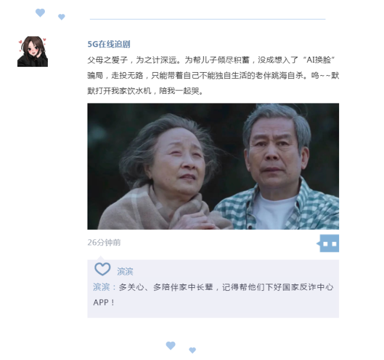This screenshot has width=384, height=360.
Task: Click the APP！ text in the comment
Action: click(x=104, y=302)
